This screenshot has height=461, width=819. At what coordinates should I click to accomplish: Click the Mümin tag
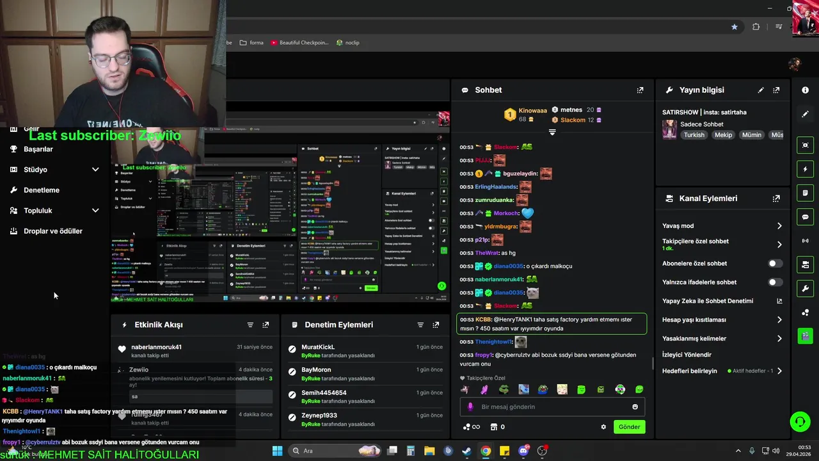752,135
